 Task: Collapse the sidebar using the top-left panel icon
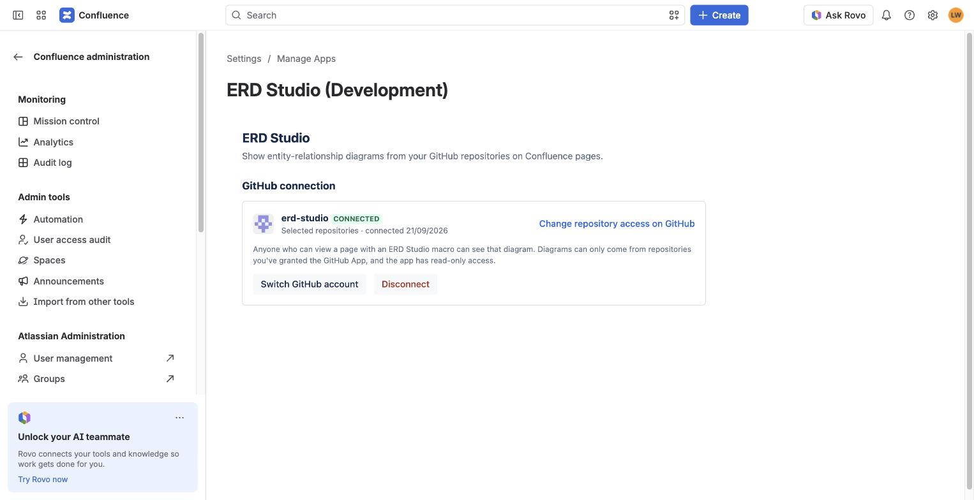coord(18,15)
